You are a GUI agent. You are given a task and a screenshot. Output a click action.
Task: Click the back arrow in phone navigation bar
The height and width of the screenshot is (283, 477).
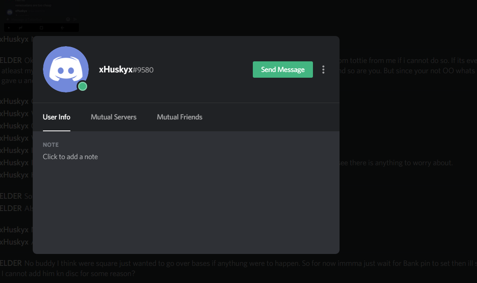pos(62,28)
